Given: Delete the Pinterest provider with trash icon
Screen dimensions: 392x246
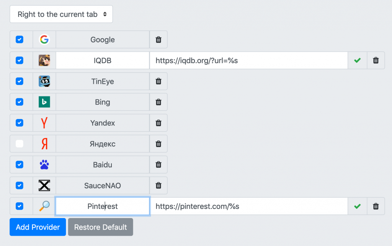Looking at the screenshot, I should pyautogui.click(x=376, y=206).
